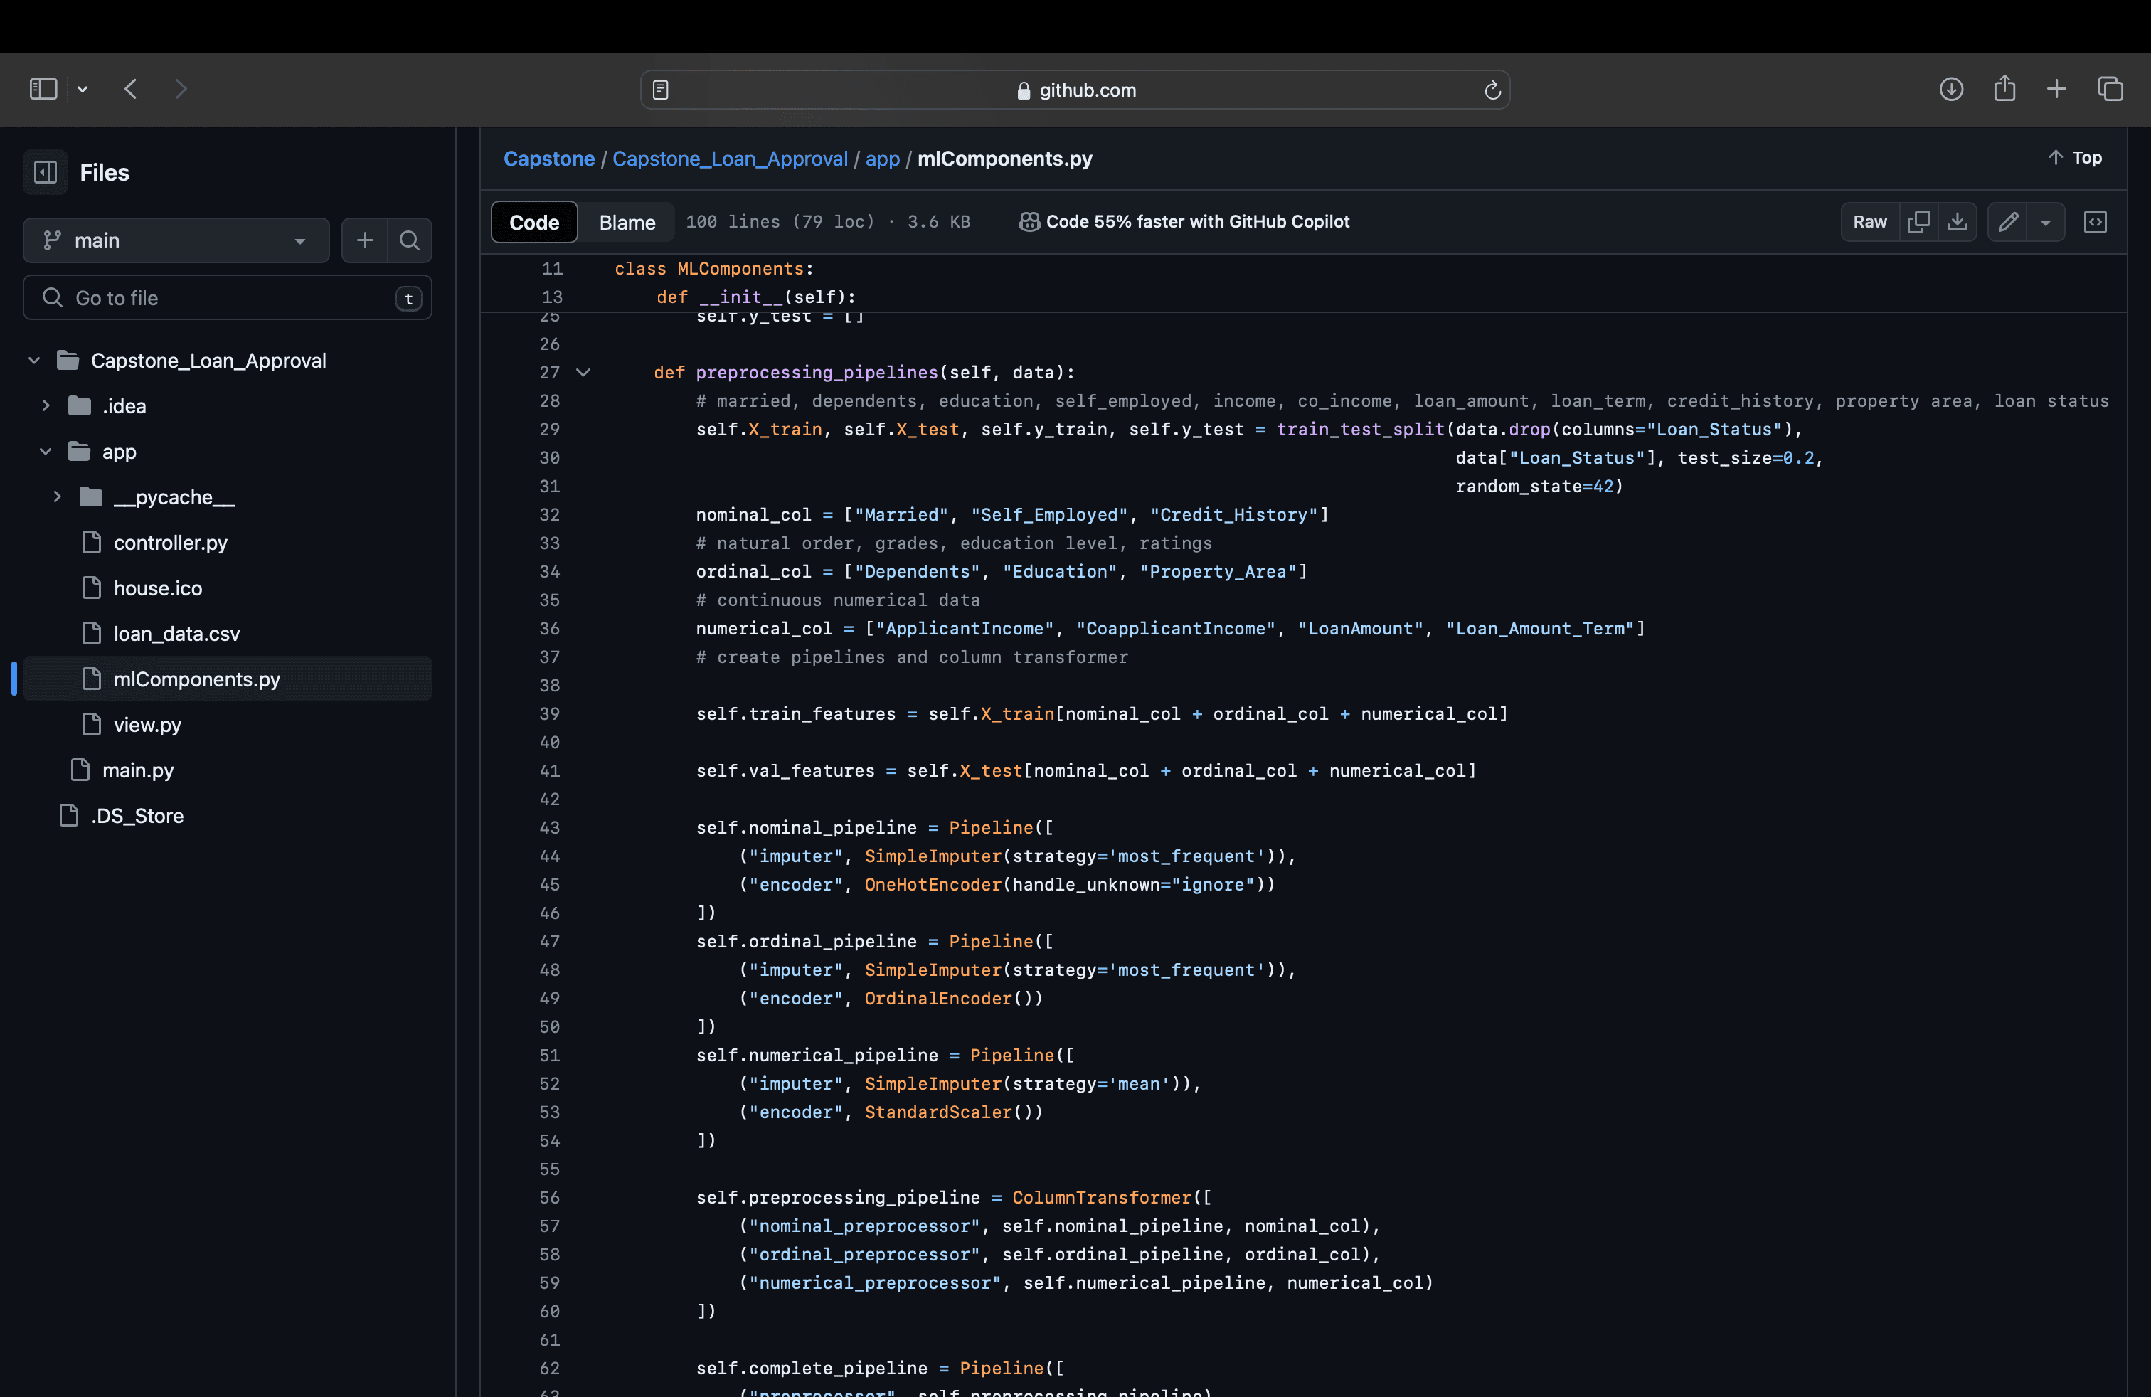
Task: Search this repository icon button
Action: click(x=410, y=240)
